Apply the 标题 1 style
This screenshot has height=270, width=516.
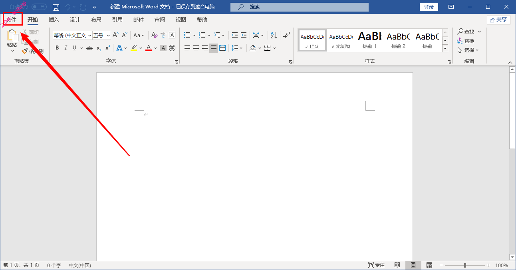tap(369, 40)
